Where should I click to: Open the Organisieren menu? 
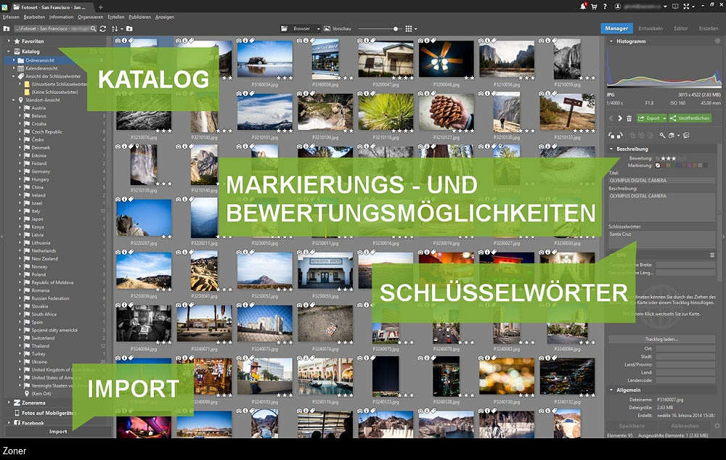[x=90, y=16]
